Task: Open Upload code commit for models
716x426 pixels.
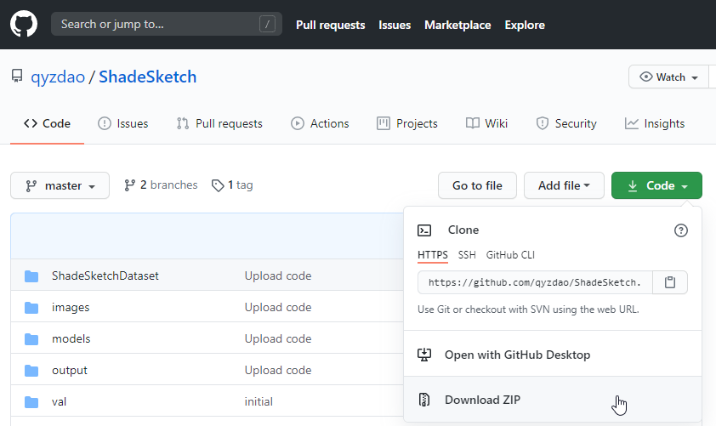Action: 277,338
